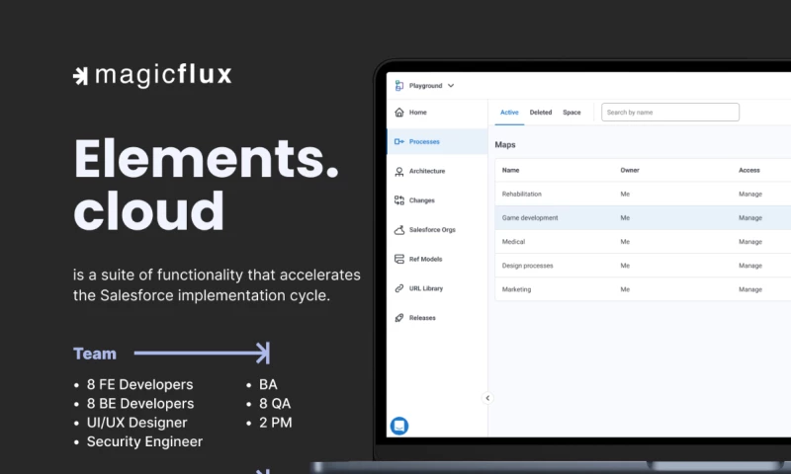The width and height of the screenshot is (791, 474).
Task: Click the owner Me in the Rehabilitation row
Action: (x=625, y=194)
